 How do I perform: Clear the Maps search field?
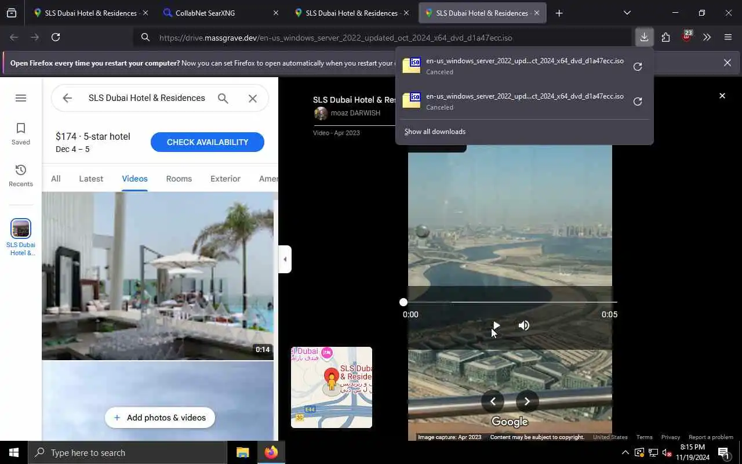(x=253, y=98)
